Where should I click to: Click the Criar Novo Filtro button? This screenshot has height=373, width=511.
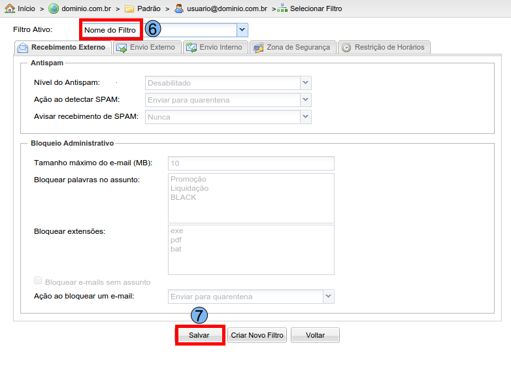point(257,335)
